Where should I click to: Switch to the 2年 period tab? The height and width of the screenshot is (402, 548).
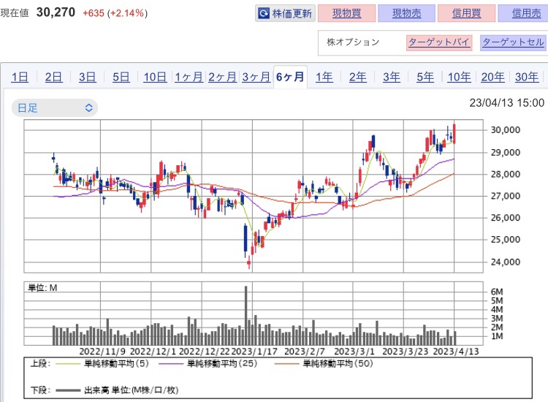click(x=358, y=77)
